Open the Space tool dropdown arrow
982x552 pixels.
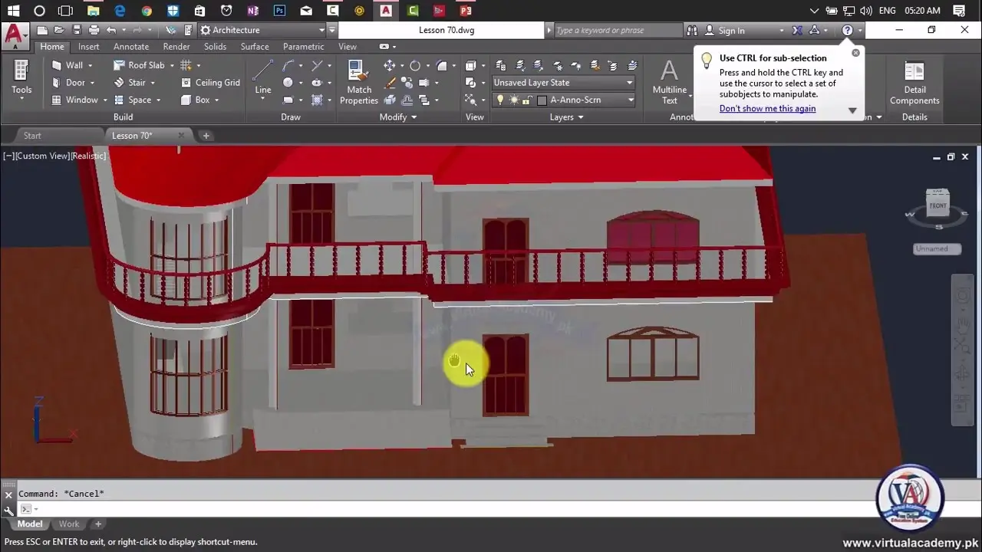pyautogui.click(x=159, y=100)
